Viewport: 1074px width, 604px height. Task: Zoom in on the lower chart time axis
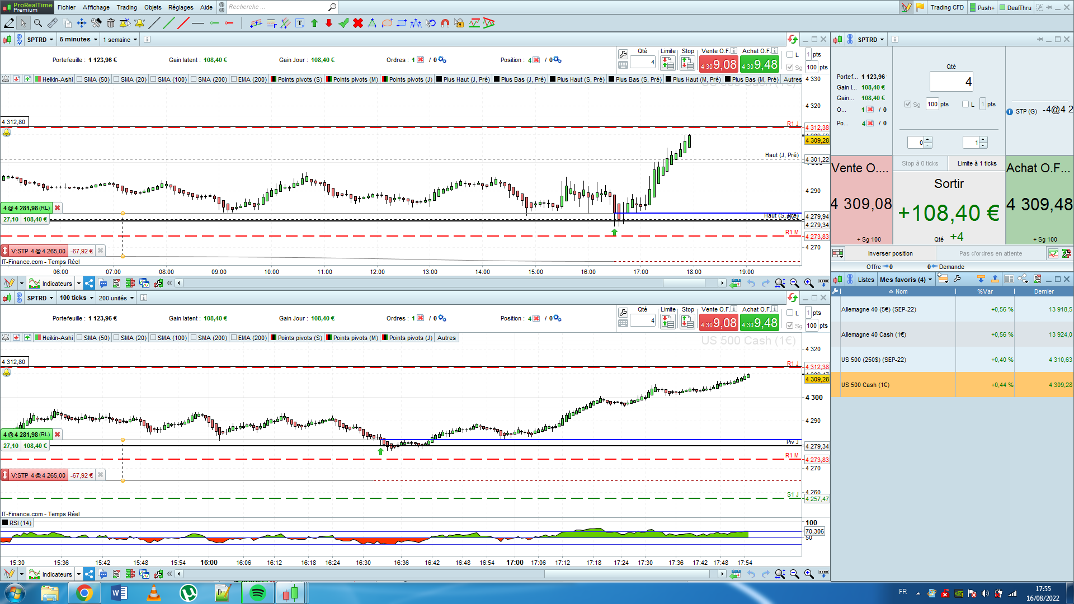pos(809,574)
